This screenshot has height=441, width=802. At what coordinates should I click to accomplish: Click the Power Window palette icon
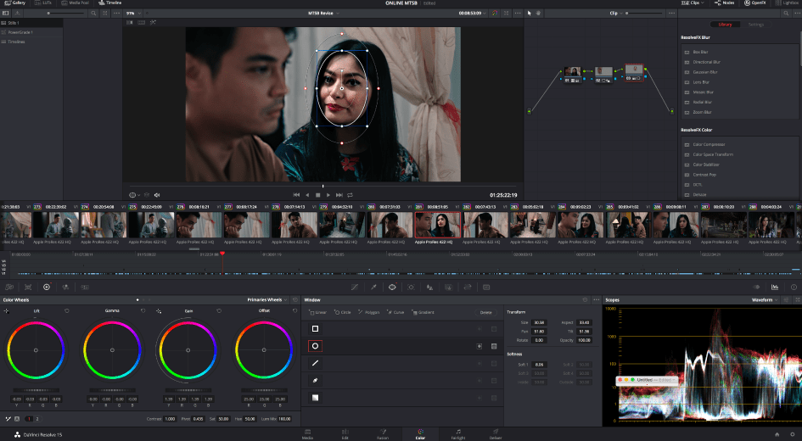click(x=392, y=287)
